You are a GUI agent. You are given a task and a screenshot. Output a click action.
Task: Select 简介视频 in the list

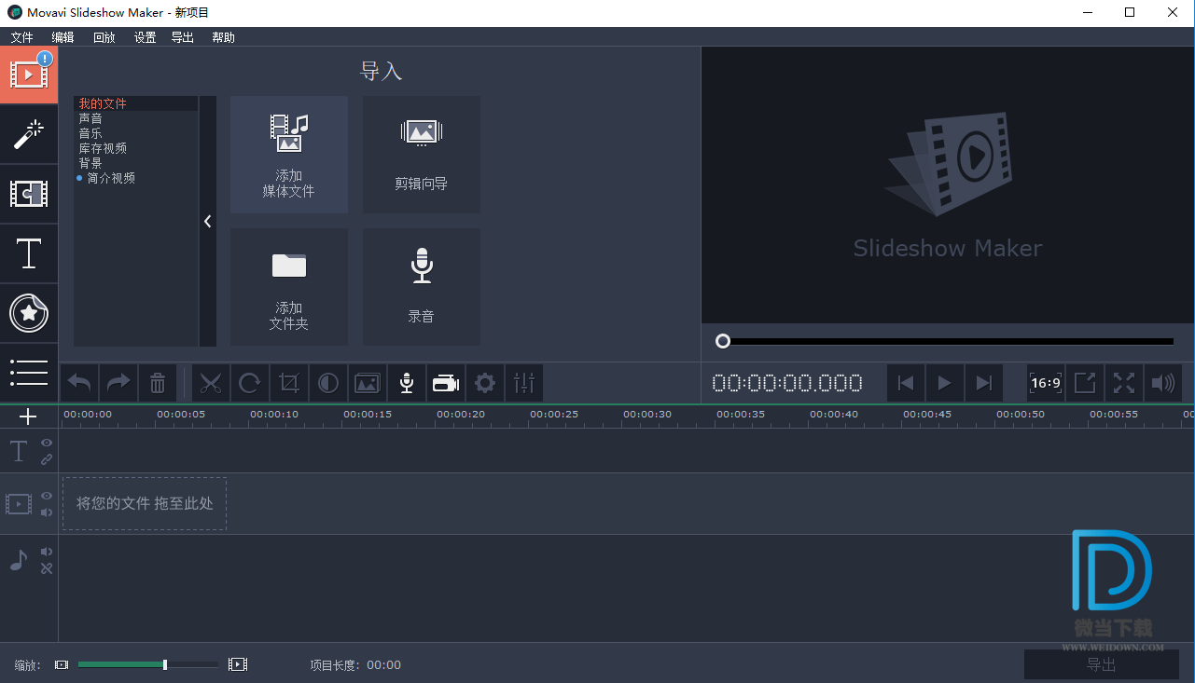coord(136,178)
